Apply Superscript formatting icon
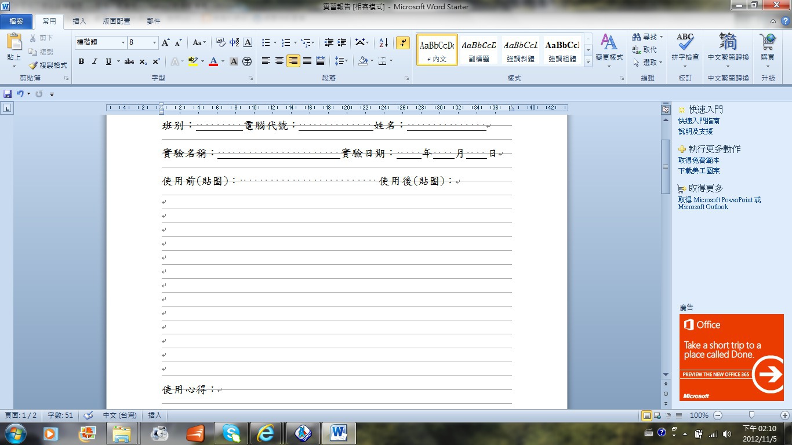Screen dimensions: 792x445 pos(157,61)
